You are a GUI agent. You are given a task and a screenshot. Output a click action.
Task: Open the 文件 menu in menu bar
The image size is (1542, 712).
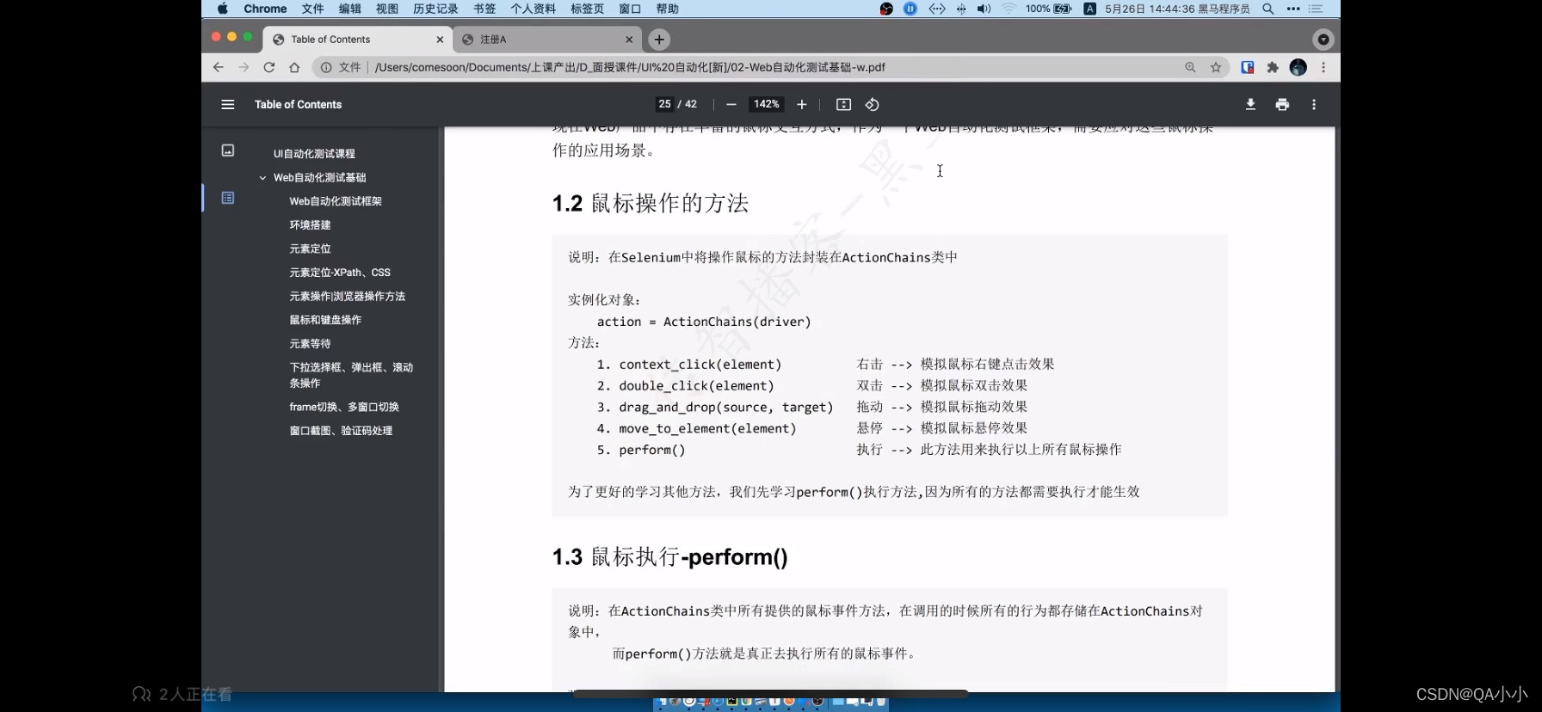tap(312, 9)
